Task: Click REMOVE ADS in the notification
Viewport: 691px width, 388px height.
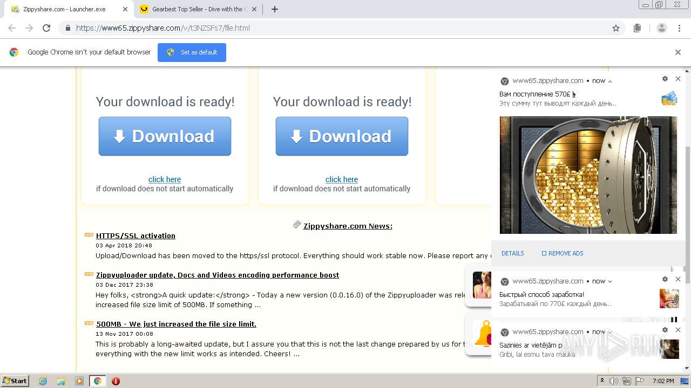Action: (x=563, y=253)
